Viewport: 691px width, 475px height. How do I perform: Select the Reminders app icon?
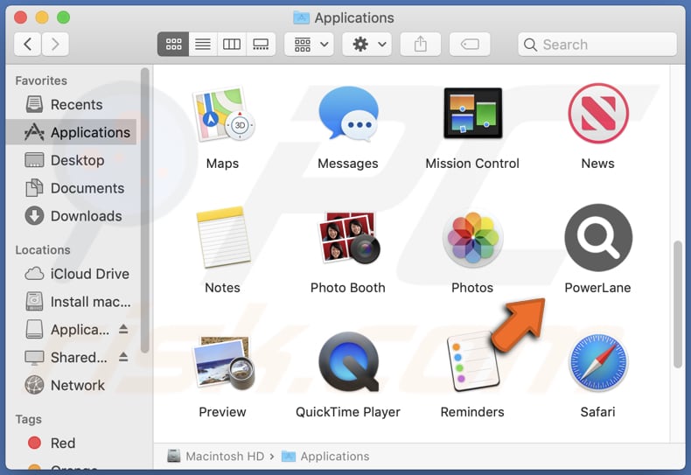pyautogui.click(x=472, y=362)
